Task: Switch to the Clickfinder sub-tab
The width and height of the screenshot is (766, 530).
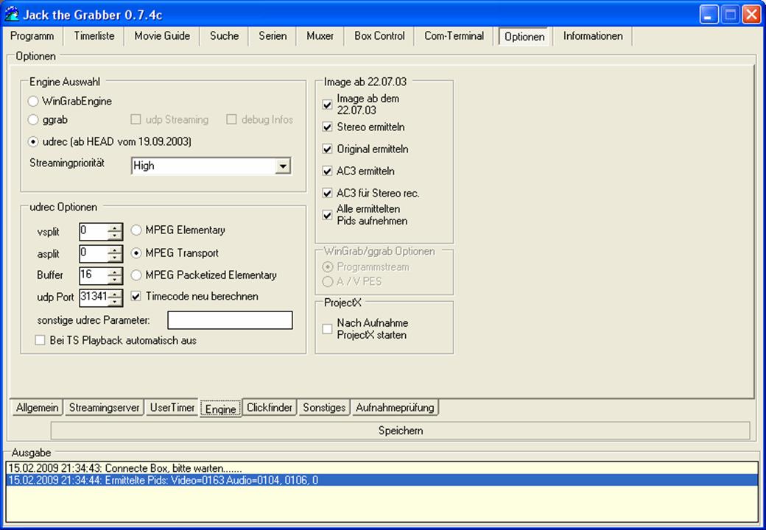Action: [x=270, y=408]
